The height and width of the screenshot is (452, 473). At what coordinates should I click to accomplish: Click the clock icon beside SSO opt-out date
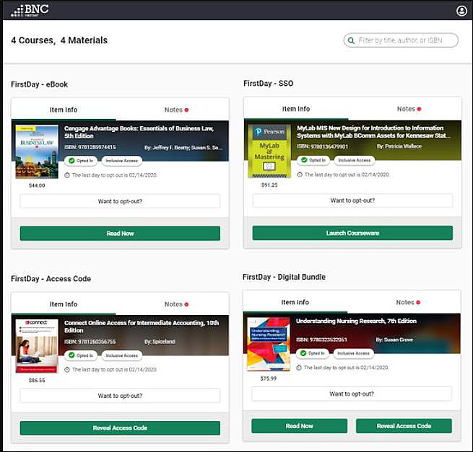300,174
